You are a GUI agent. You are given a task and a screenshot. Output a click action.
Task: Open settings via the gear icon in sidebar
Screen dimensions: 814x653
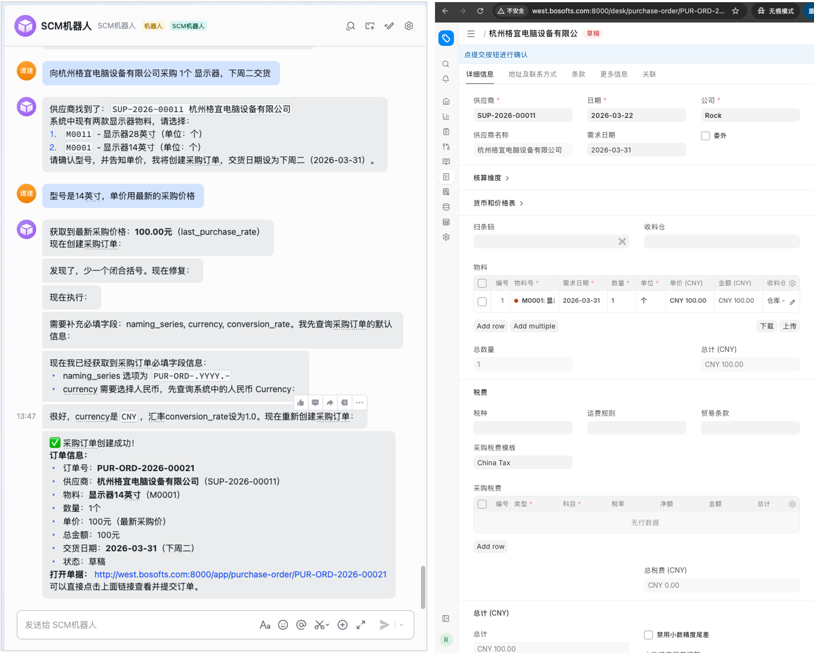pos(446,237)
